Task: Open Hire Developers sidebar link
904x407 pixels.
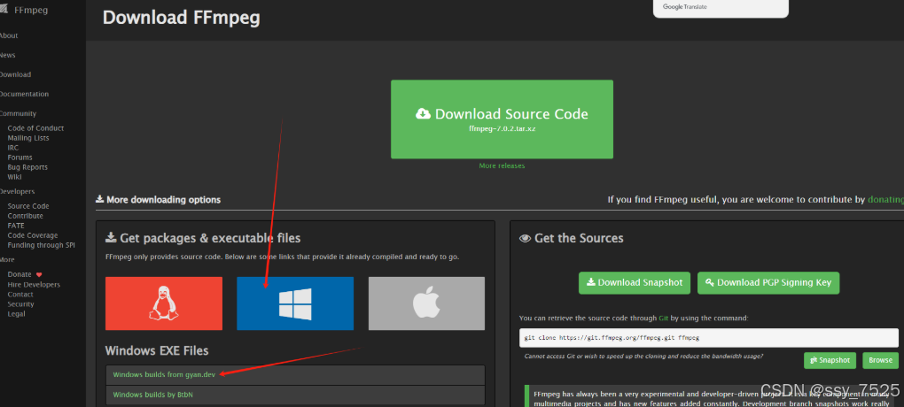Action: click(x=34, y=285)
